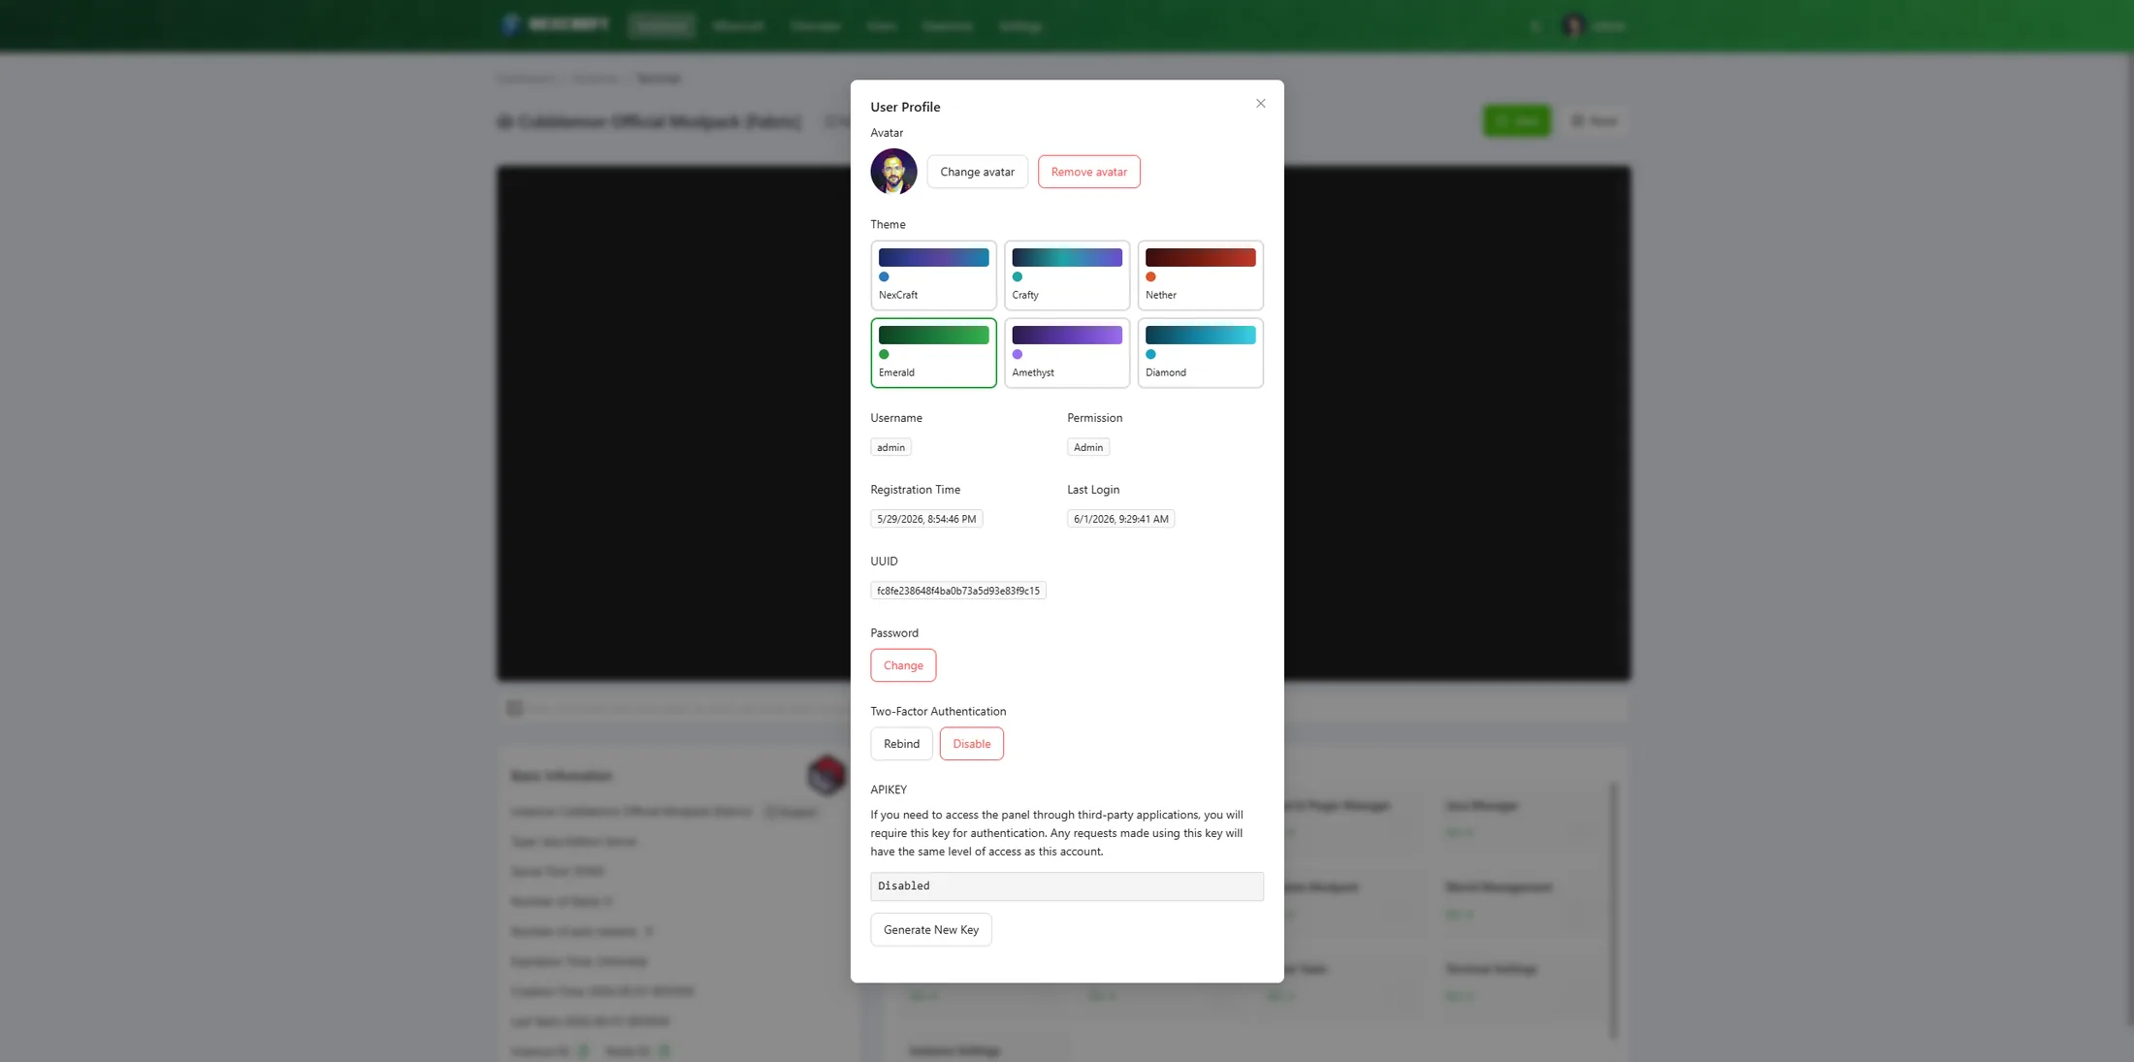Click Generate New Key button

tap(931, 929)
